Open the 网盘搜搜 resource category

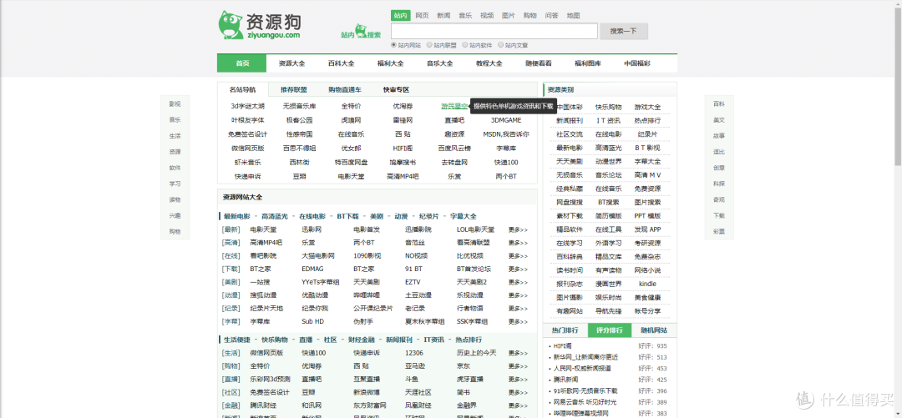click(570, 203)
